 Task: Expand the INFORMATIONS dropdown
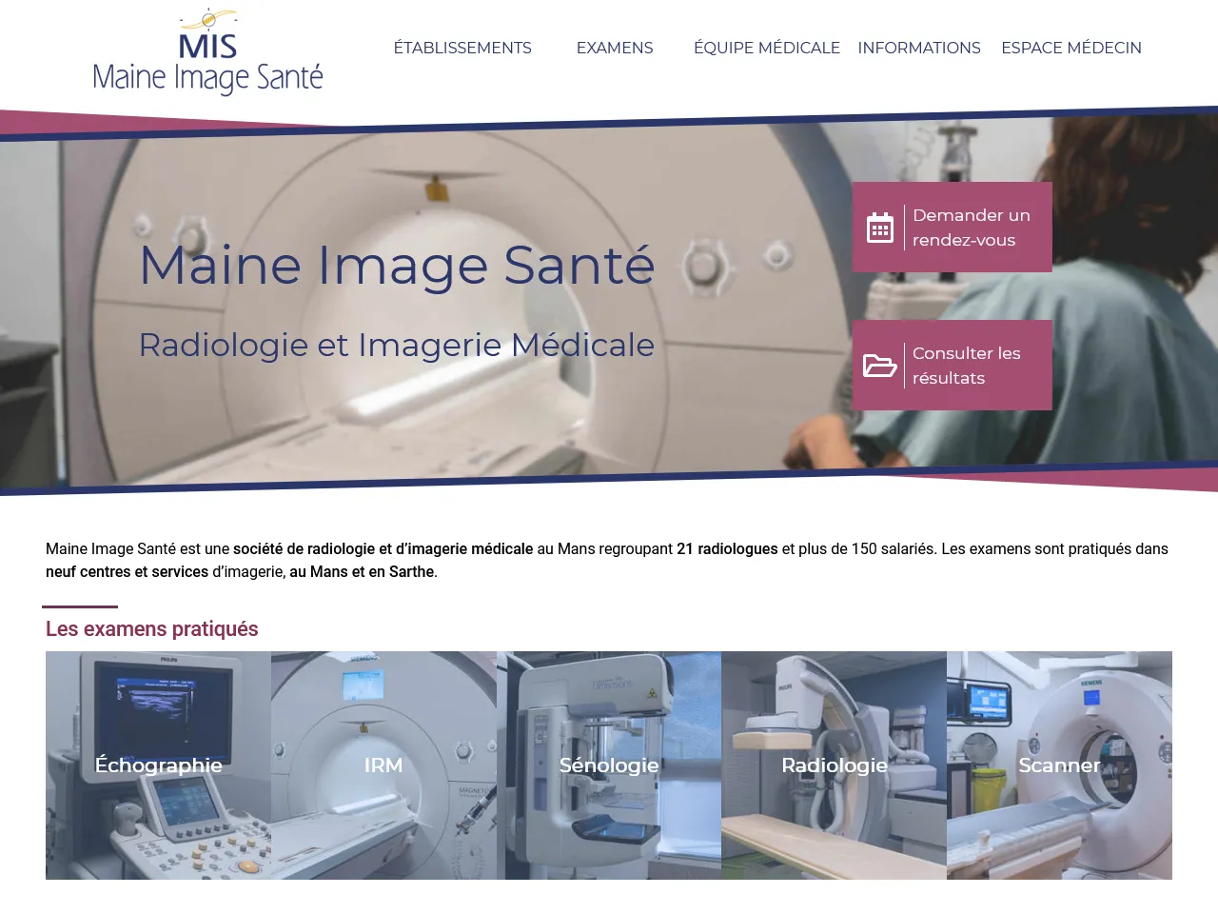(x=919, y=47)
